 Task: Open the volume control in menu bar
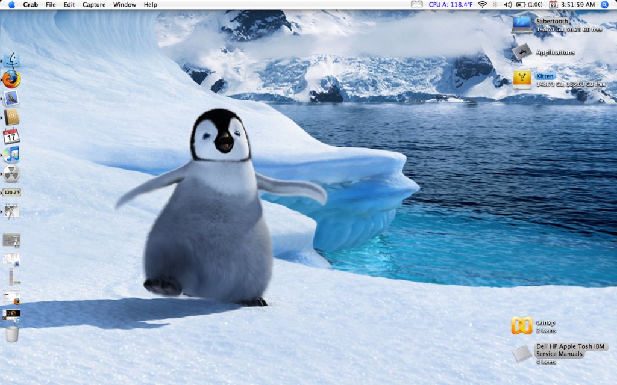508,5
